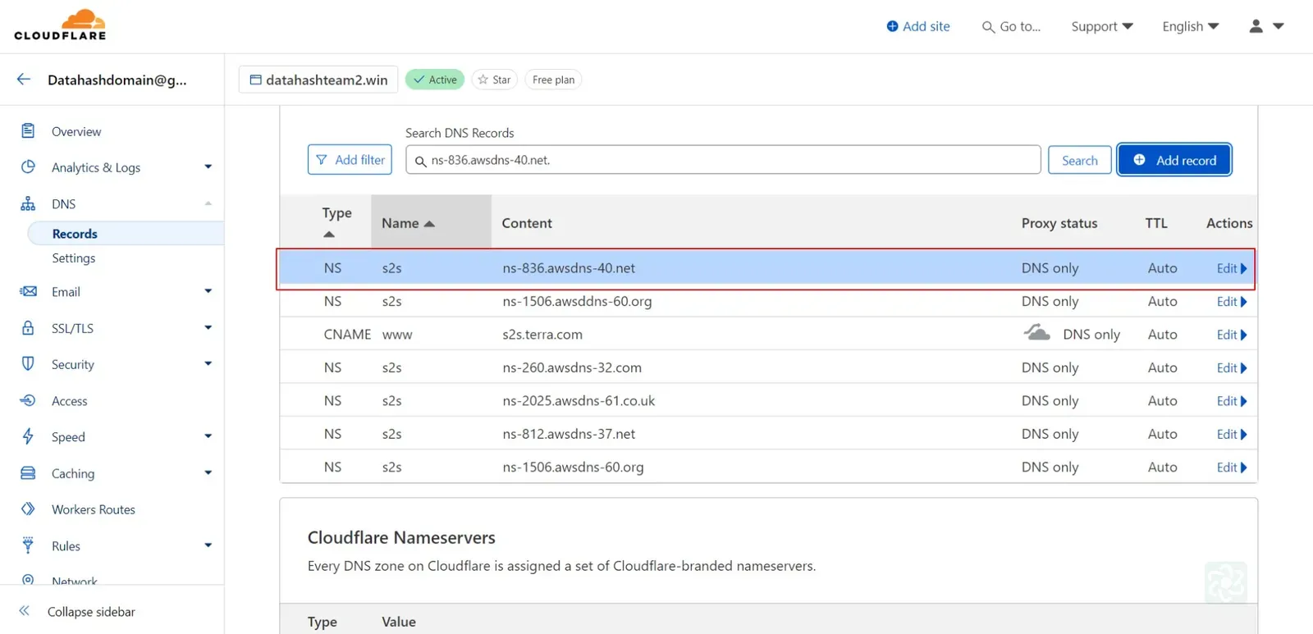The image size is (1313, 634).
Task: Click the Overview clipboard icon
Action: click(28, 131)
